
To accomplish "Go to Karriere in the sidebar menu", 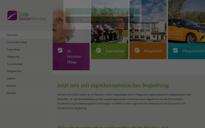I will [26, 86].
